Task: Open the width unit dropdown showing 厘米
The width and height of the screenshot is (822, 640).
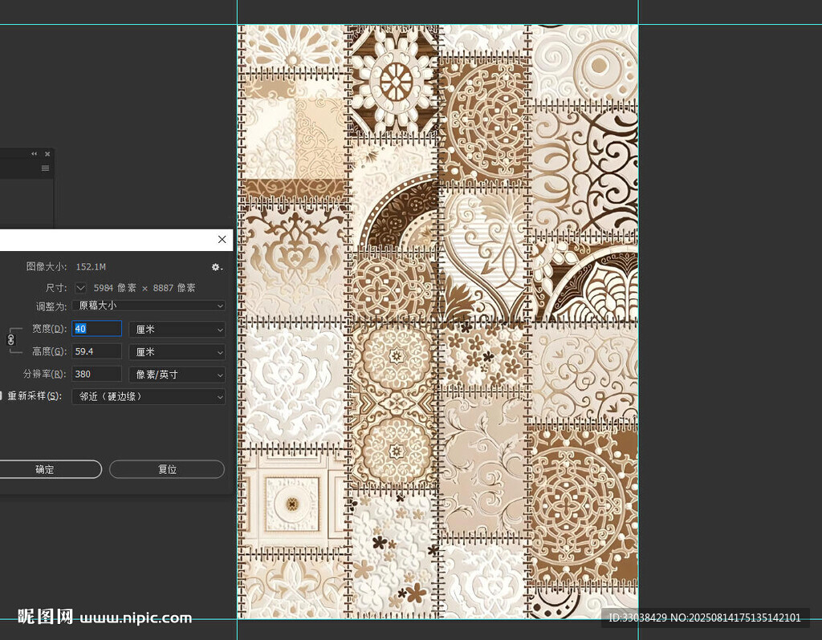Action: click(x=177, y=329)
